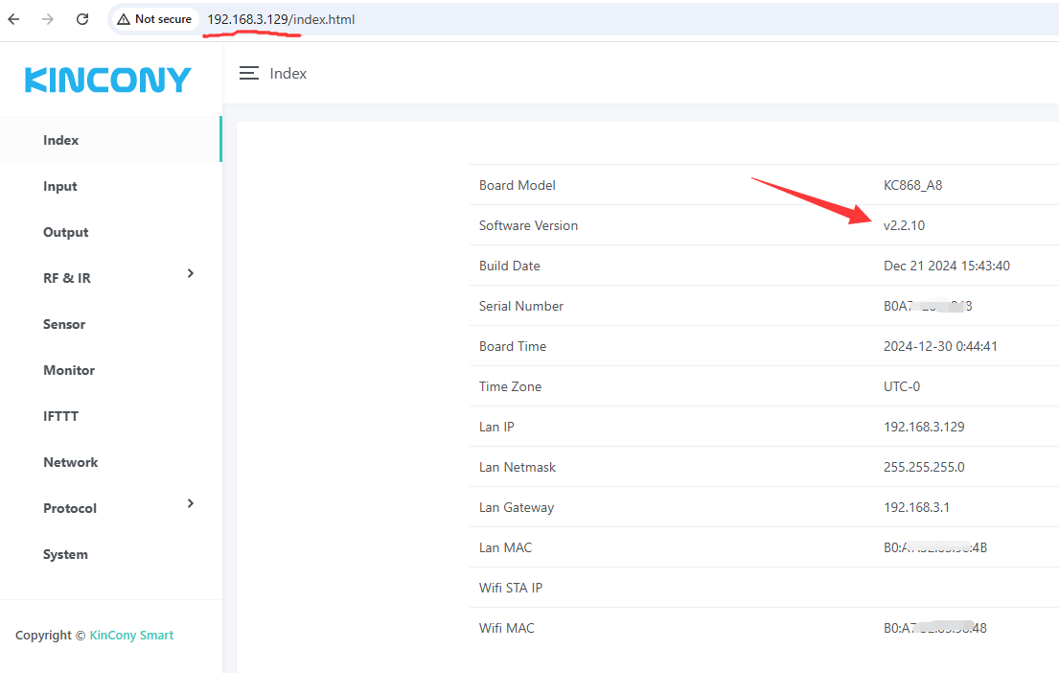Toggle sidebar with hamburger menu icon

coord(249,73)
